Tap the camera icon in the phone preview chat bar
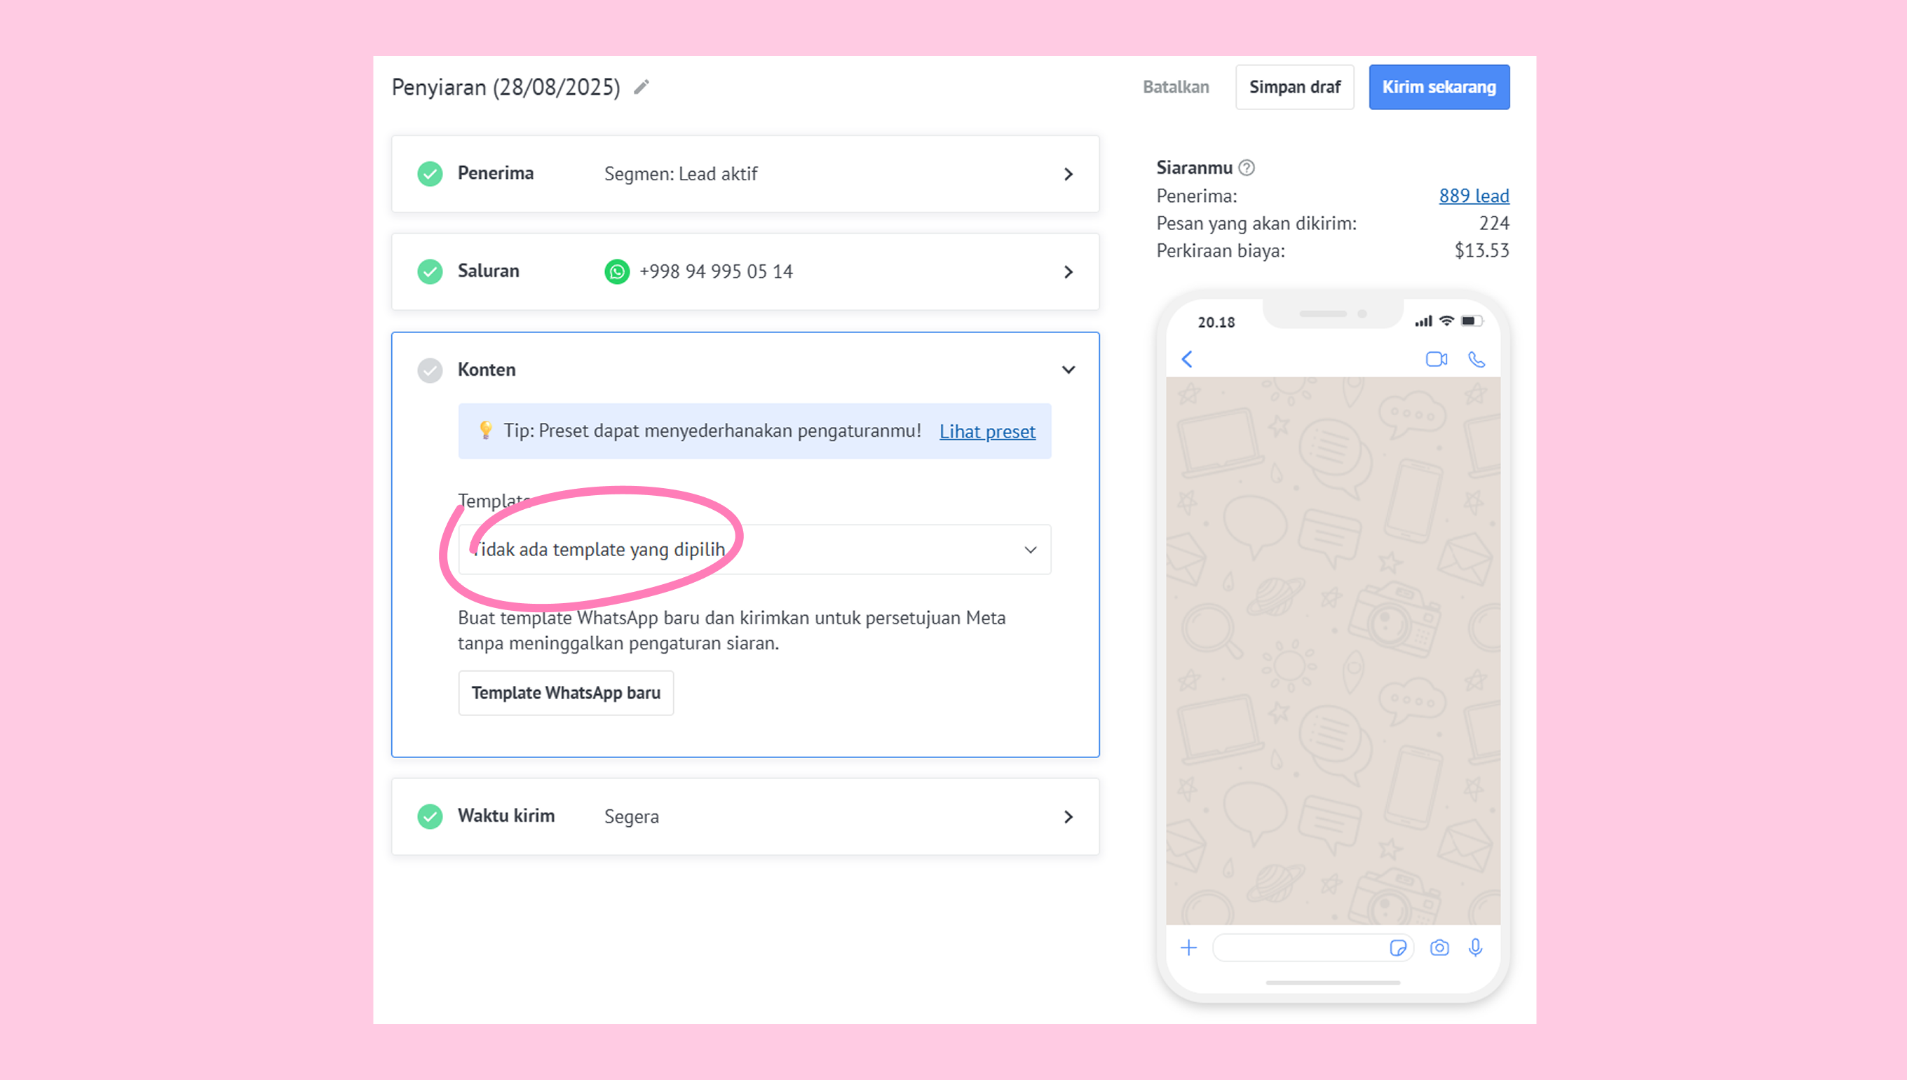The image size is (1907, 1080). (1439, 948)
